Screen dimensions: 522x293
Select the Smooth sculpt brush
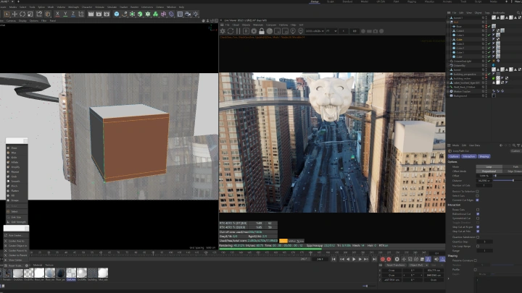[15, 181]
